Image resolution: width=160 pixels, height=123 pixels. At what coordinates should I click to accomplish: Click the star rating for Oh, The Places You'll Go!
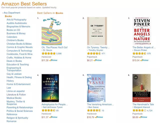(48, 53)
